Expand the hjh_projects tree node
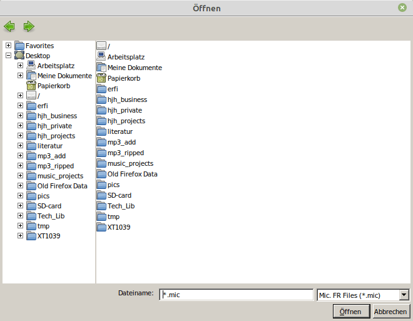 (x=20, y=136)
